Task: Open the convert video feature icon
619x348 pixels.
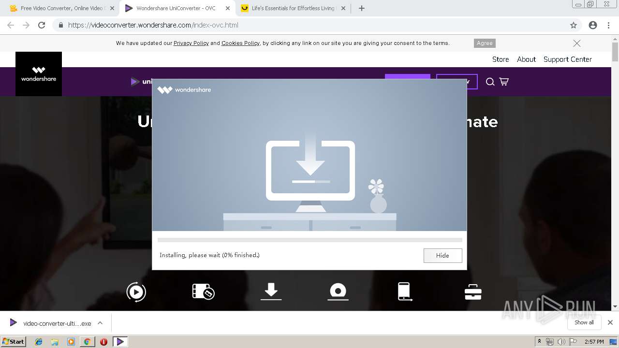Action: coord(136,292)
